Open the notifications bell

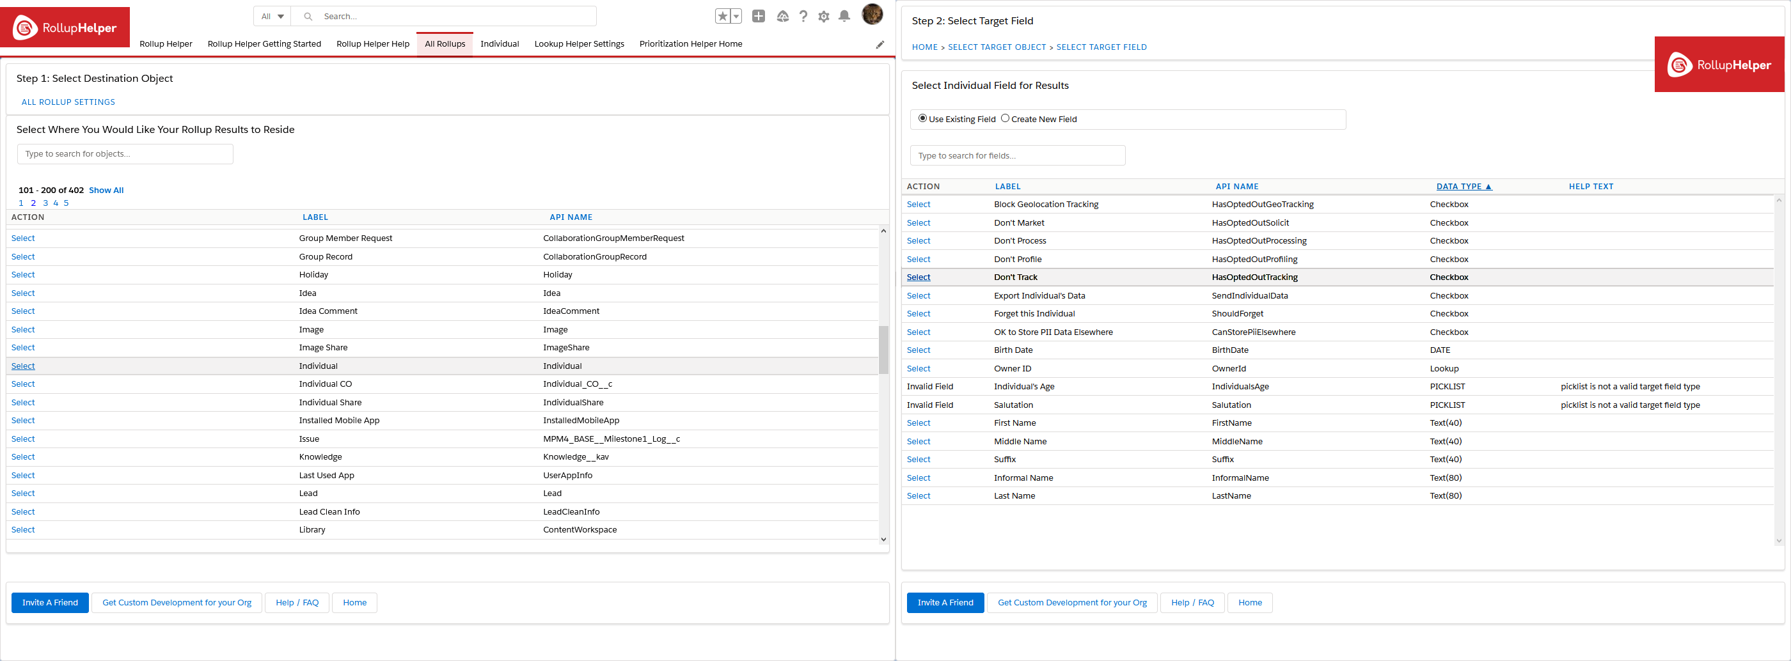(x=844, y=16)
